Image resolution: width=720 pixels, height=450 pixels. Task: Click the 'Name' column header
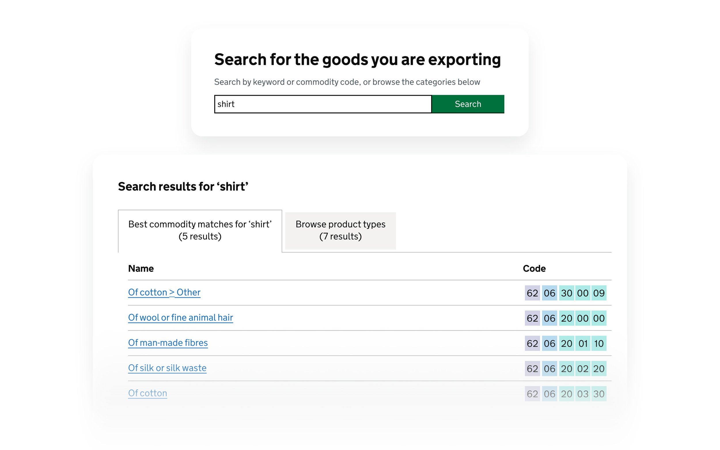(141, 268)
